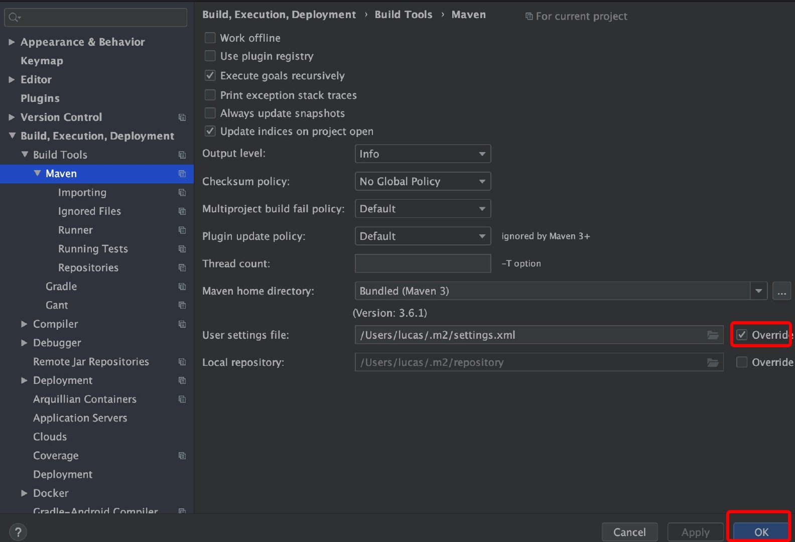
Task: Open the Output level dropdown
Action: coord(423,154)
